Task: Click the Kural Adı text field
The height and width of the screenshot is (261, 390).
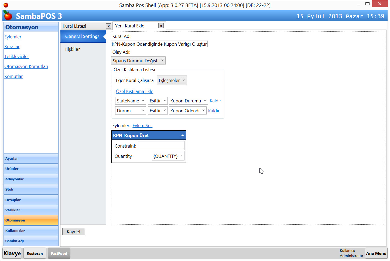Action: pyautogui.click(x=159, y=44)
